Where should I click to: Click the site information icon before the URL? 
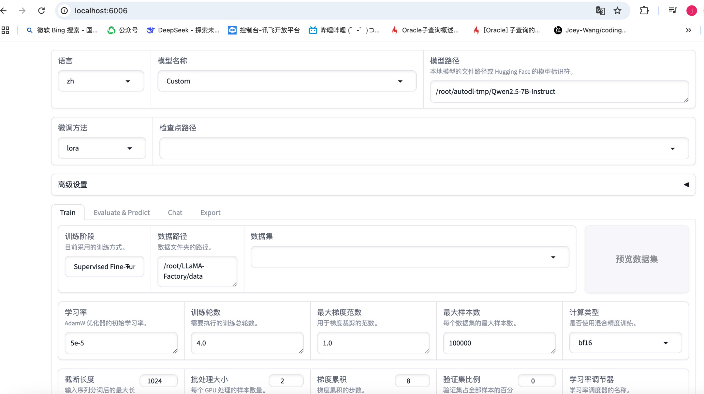(65, 11)
